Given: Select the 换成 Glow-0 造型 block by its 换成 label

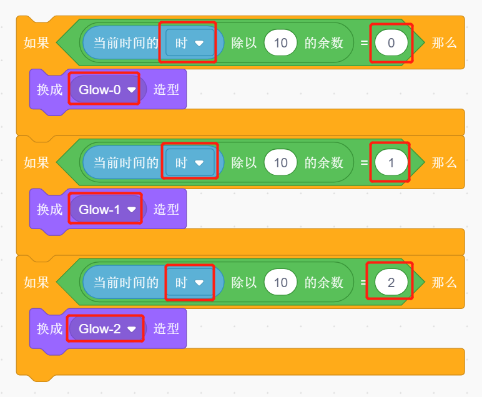Looking at the screenshot, I should [49, 90].
